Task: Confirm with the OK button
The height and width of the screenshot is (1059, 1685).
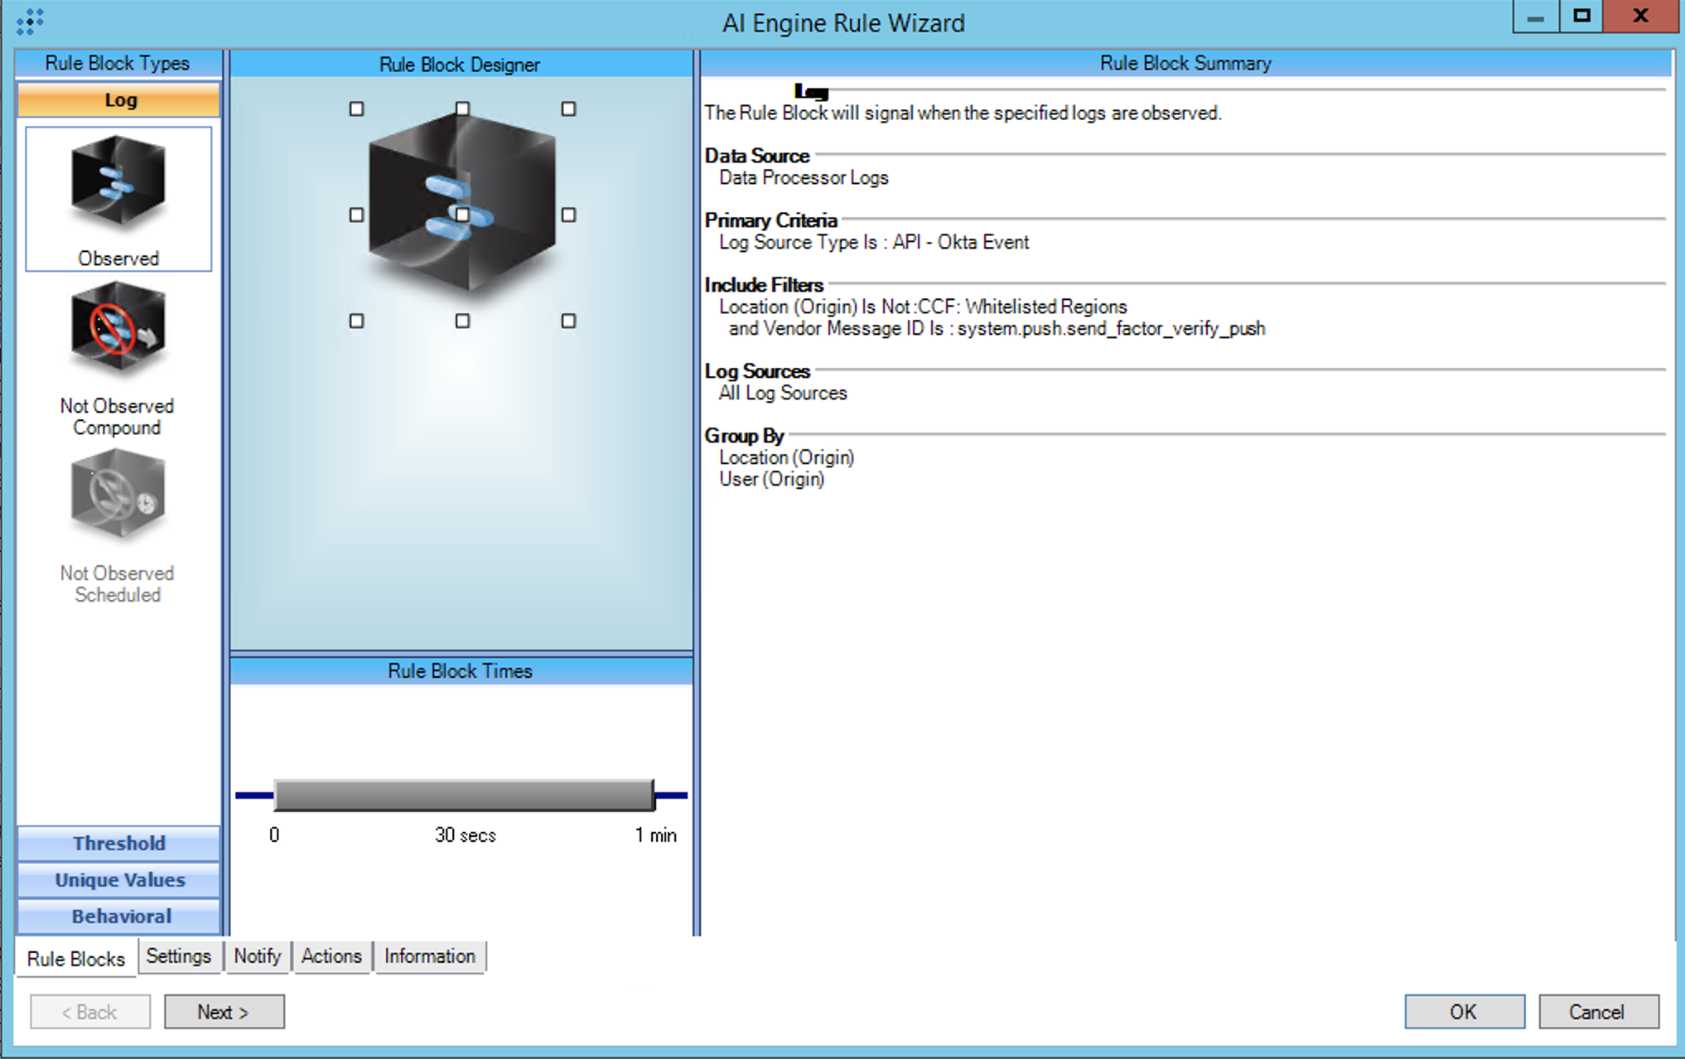Action: [1464, 1012]
